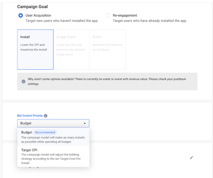Click the checkmark icon in the notice banner

pyautogui.click(x=24, y=81)
